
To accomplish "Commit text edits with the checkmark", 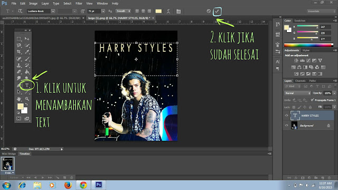I will coord(217,11).
